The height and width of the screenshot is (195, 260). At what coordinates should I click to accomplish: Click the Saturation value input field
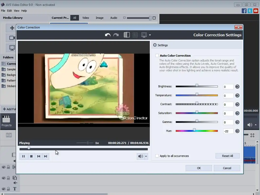[228, 113]
